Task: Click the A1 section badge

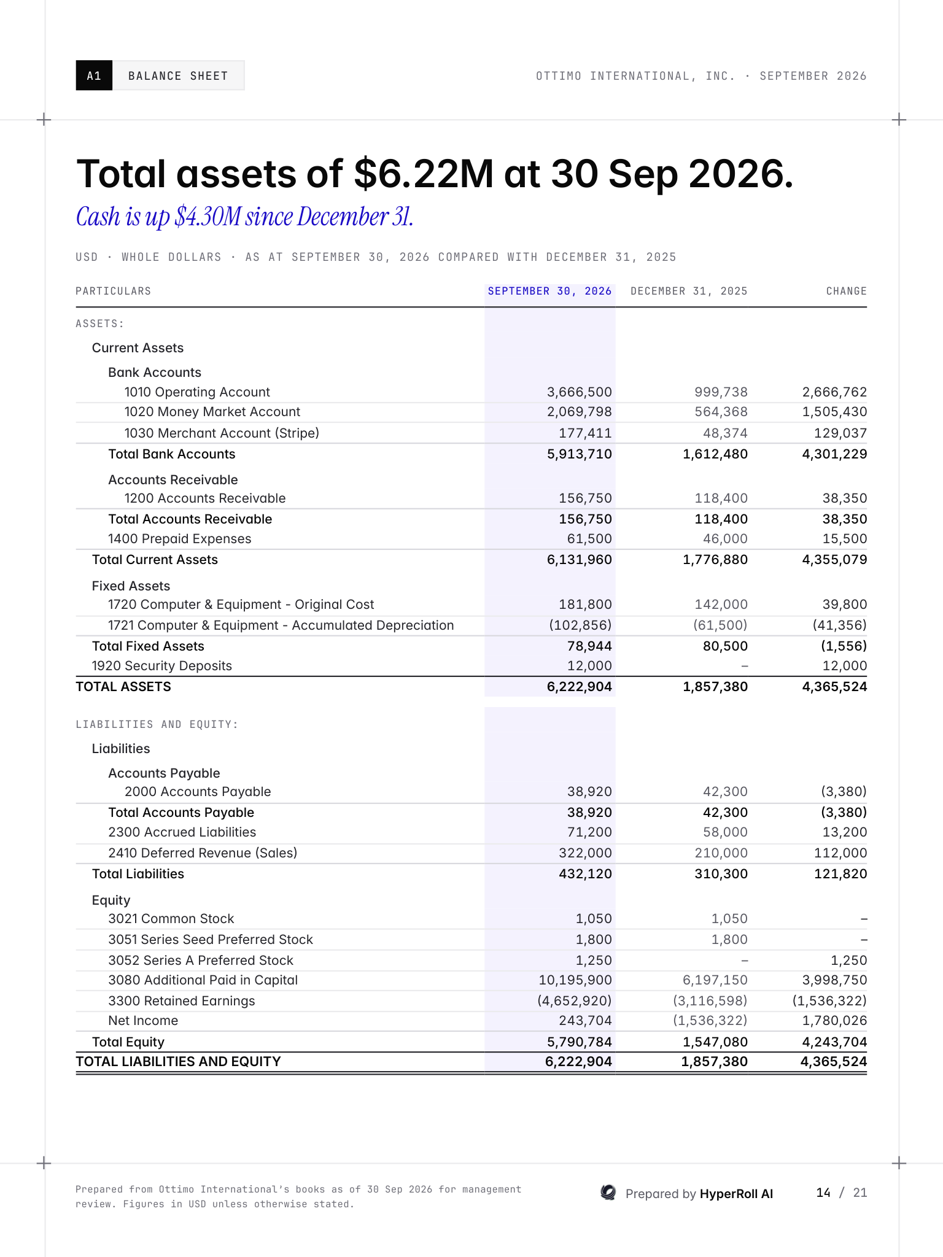Action: point(94,75)
